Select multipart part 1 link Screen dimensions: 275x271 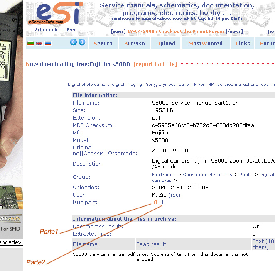click(x=162, y=203)
